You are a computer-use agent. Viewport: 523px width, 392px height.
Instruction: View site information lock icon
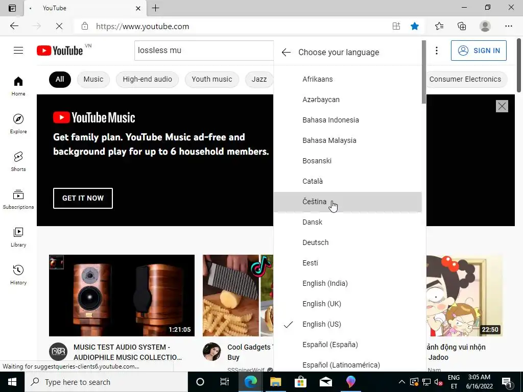(x=85, y=26)
